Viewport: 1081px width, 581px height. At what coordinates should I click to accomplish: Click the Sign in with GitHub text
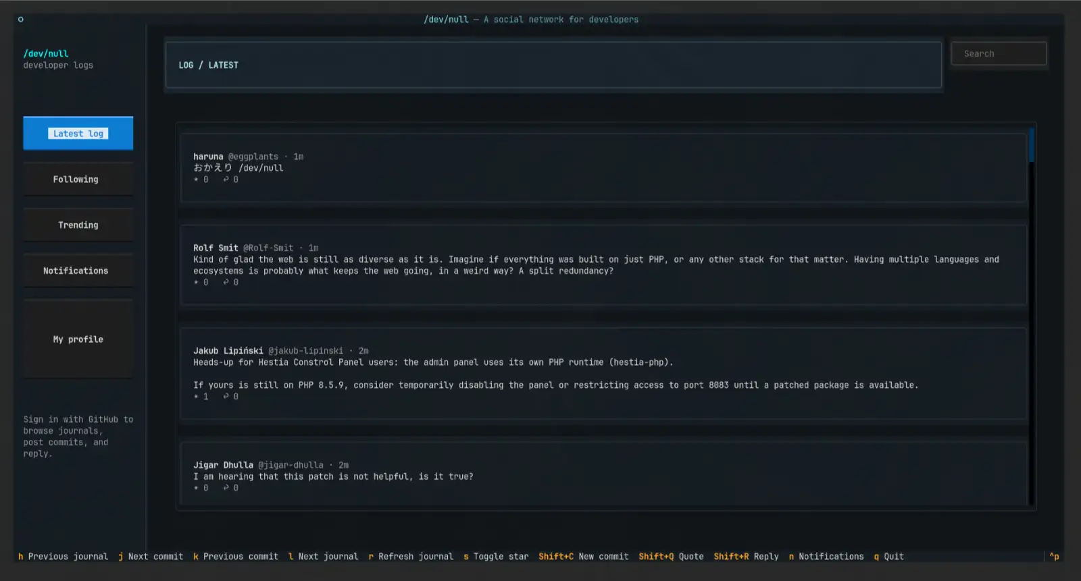[x=78, y=437]
